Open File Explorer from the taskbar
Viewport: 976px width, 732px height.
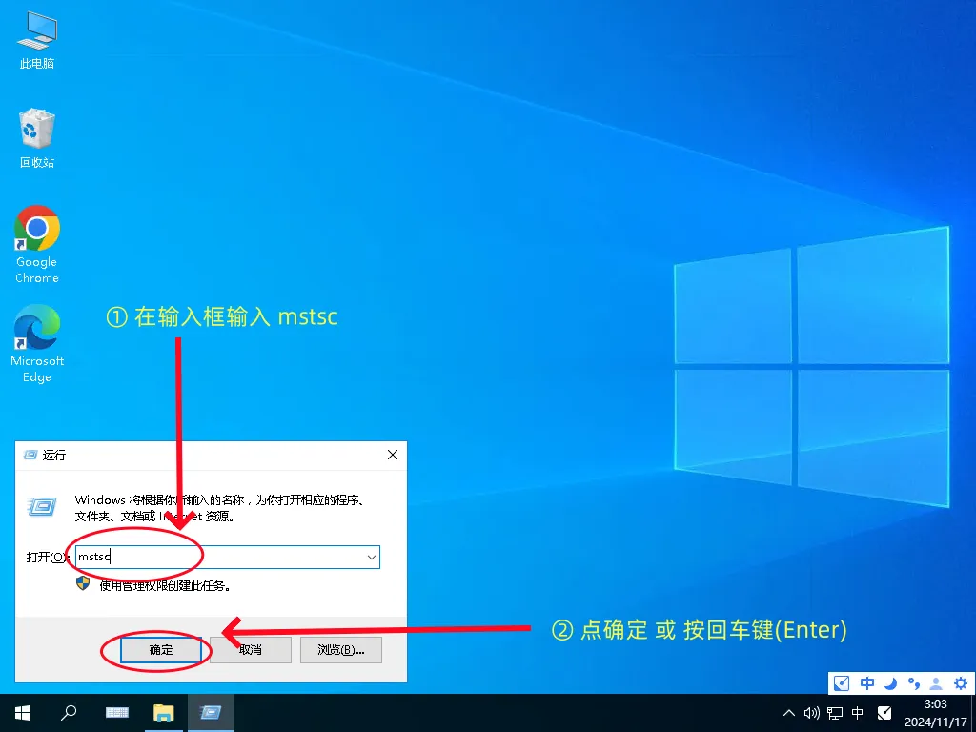click(x=164, y=713)
